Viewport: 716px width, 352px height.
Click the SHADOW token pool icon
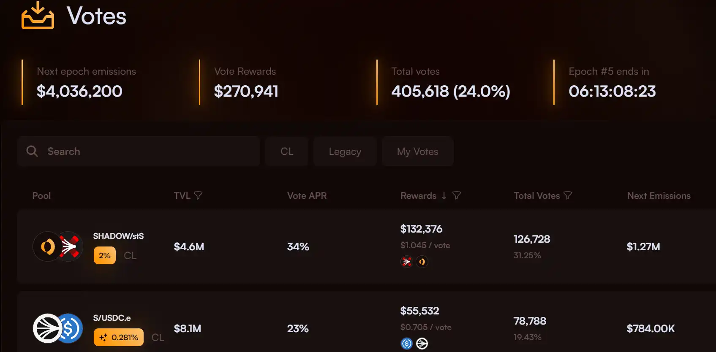(47, 246)
